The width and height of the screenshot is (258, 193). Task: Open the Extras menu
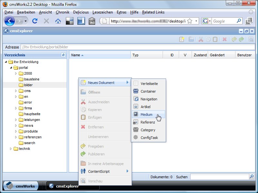pos(122,12)
